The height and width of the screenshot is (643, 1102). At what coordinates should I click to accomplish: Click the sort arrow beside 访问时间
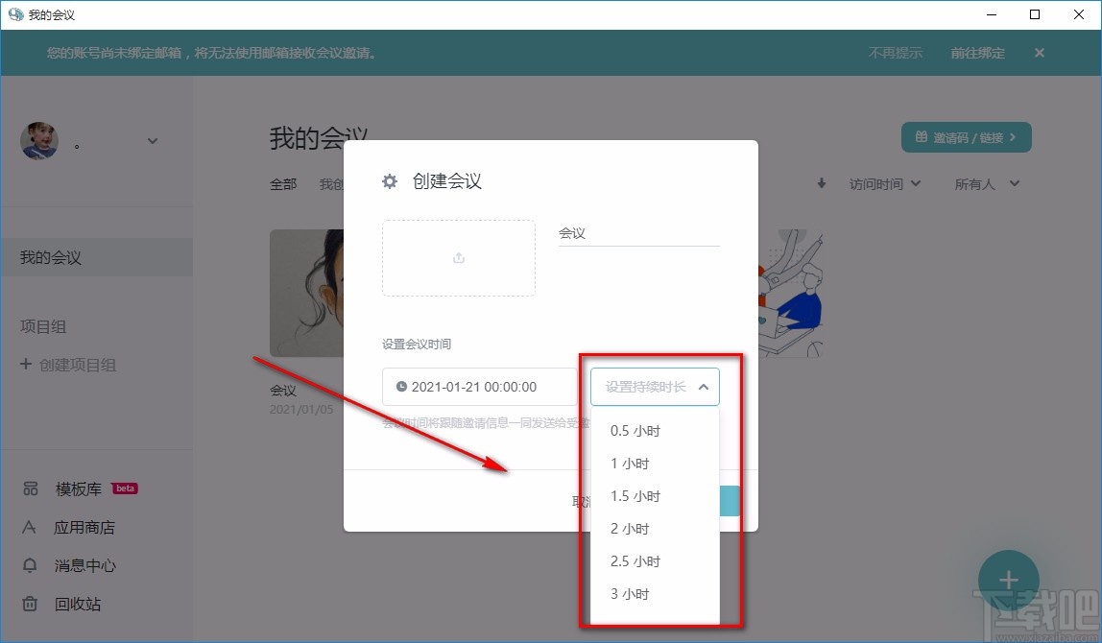point(821,183)
